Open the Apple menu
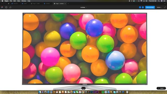This screenshot has width=167, height=94. click(x=2, y=1)
